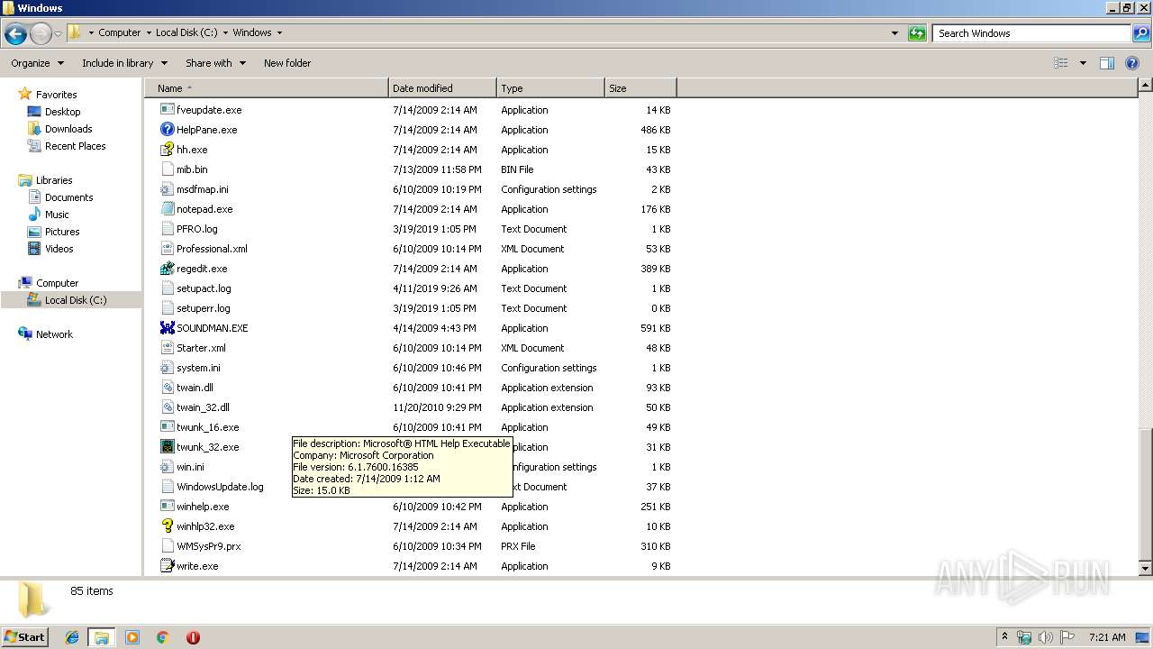Screen dimensions: 1153x649
Task: Open Internet Explorer from taskbar
Action: (x=72, y=637)
